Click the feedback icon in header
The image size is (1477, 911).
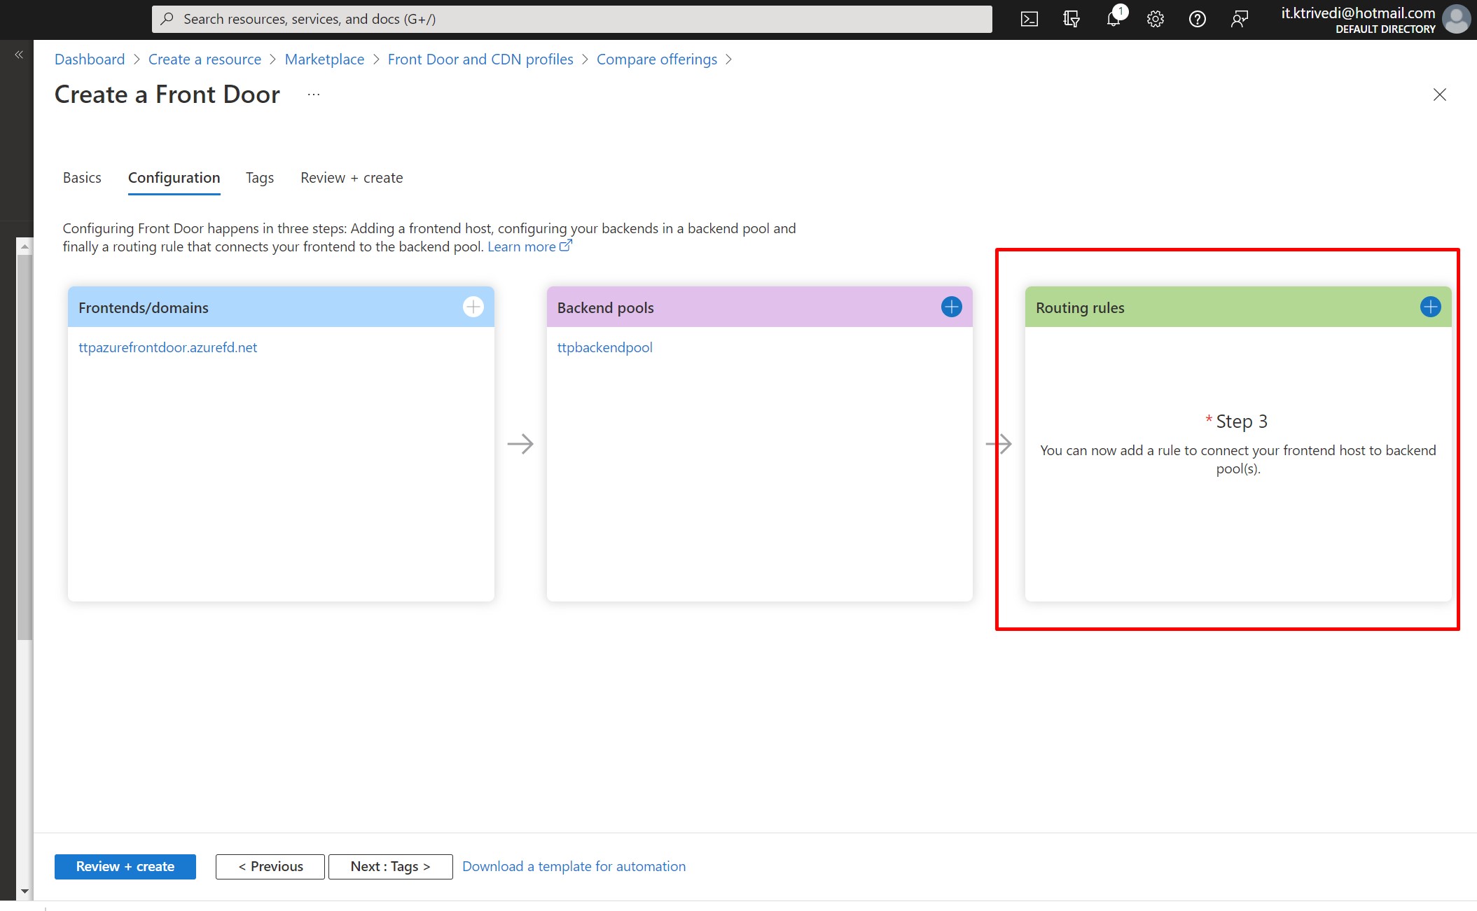click(1239, 19)
